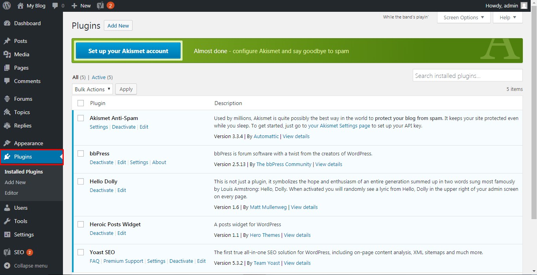Screen dimensions: 537x275
Task: Click the Plugins plug icon in sidebar
Action: [7, 157]
